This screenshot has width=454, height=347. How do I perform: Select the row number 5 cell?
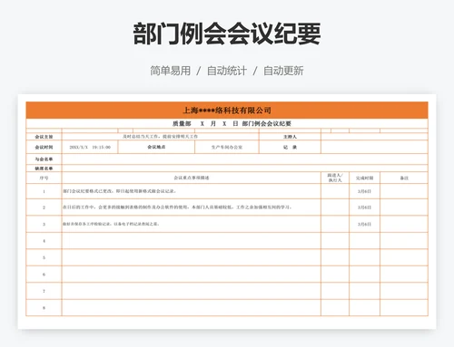44,257
